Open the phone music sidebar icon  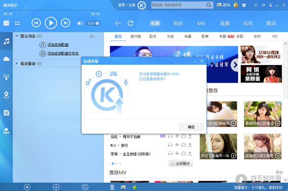coord(6,112)
